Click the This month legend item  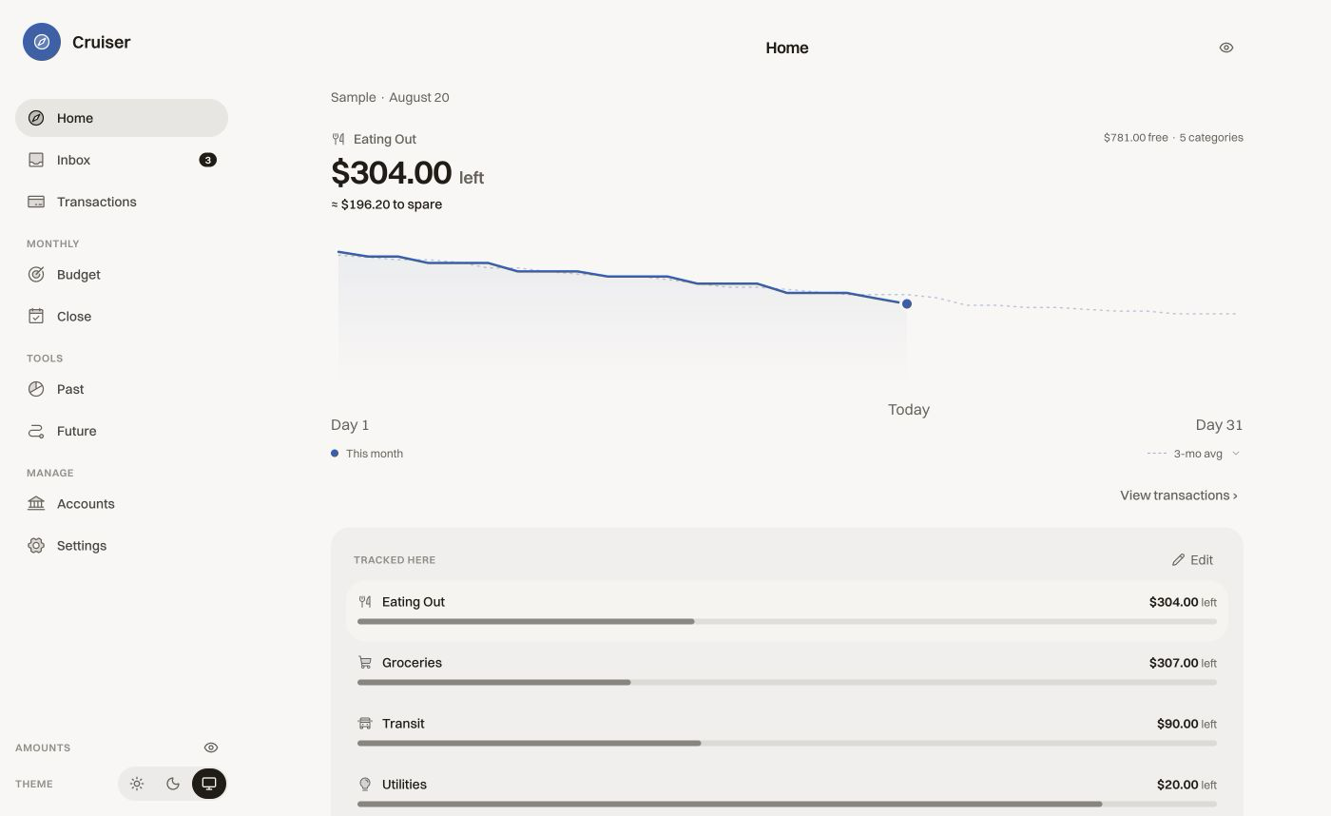click(367, 454)
